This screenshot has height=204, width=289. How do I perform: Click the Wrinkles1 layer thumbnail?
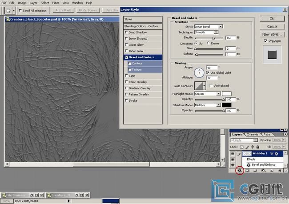[247, 153]
